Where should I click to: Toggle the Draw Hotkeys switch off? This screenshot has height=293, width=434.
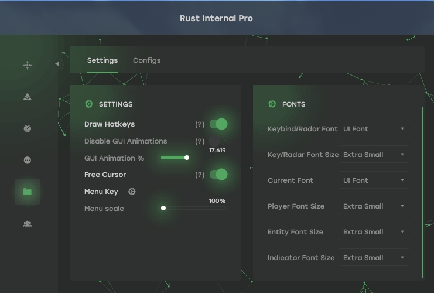tap(218, 124)
